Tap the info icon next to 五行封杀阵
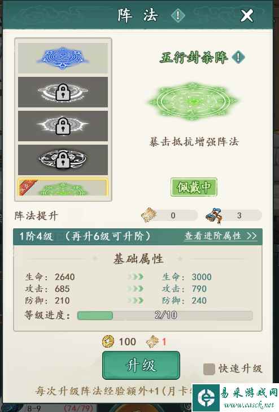This screenshot has height=412, width=279. (x=238, y=57)
